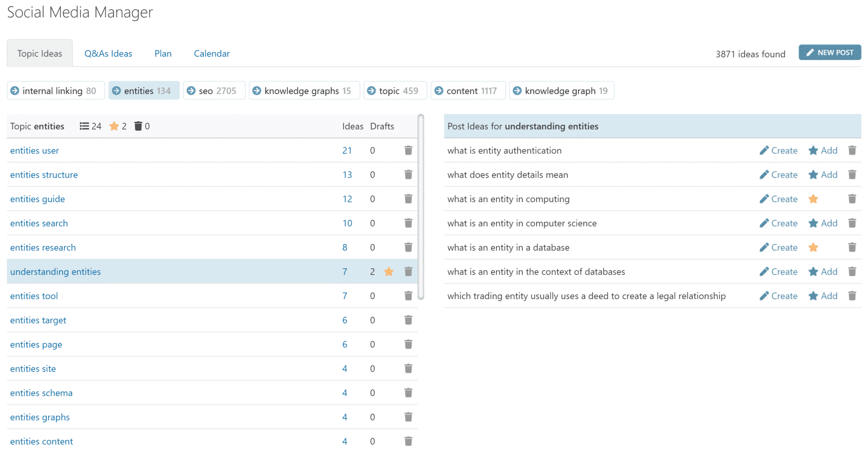
Task: Expand the 'content 1117' topic chip
Action: click(468, 91)
